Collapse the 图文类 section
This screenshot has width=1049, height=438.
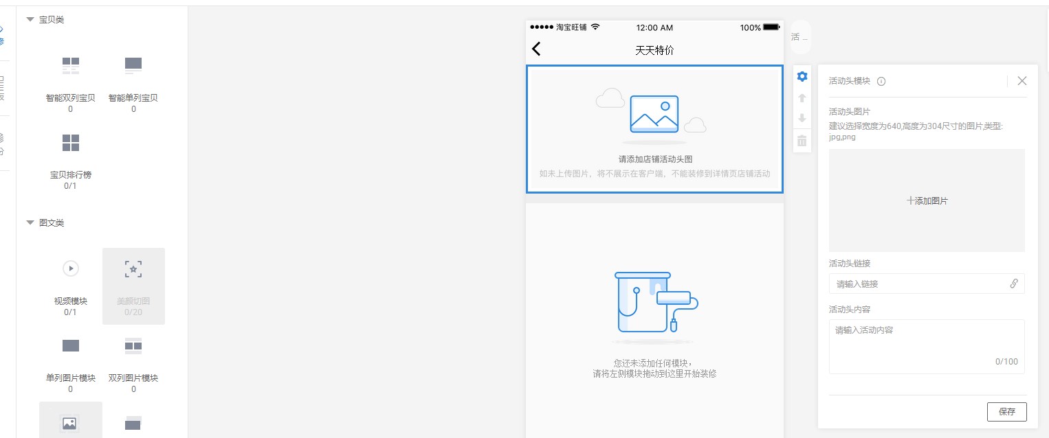(x=30, y=222)
